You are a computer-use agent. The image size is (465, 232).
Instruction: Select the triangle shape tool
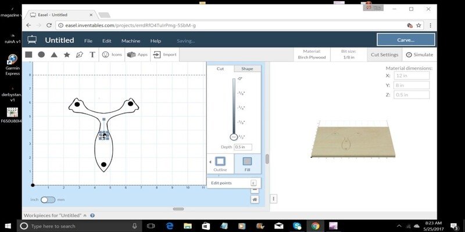coord(54,55)
